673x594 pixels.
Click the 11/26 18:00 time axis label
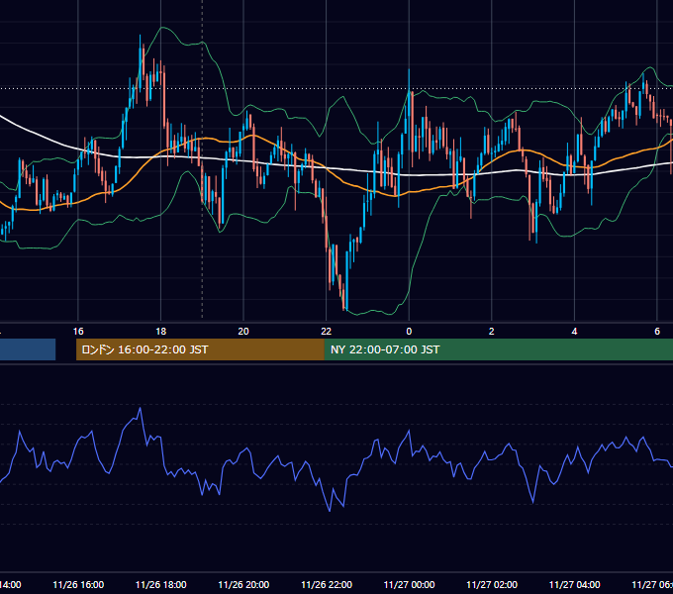tap(161, 585)
